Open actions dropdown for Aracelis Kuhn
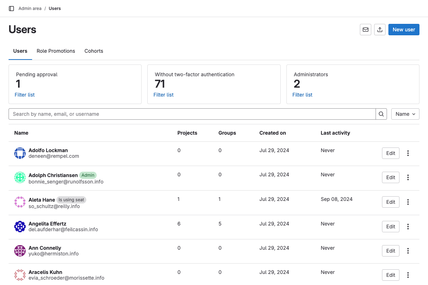 click(x=408, y=275)
